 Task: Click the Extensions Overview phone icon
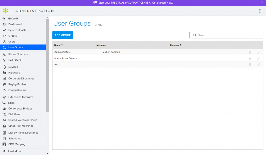coord(4,97)
